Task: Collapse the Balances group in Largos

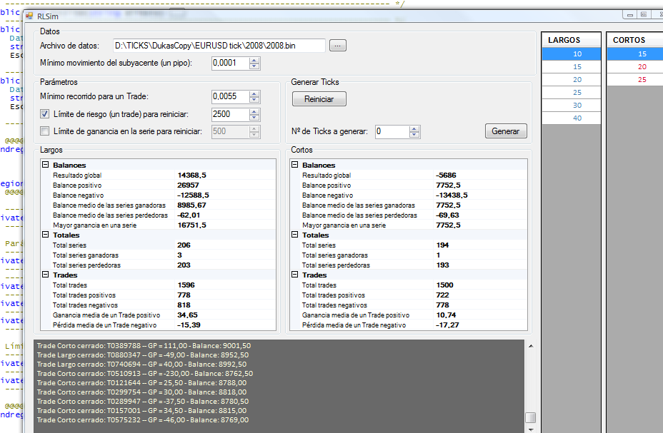Action: tap(45, 165)
